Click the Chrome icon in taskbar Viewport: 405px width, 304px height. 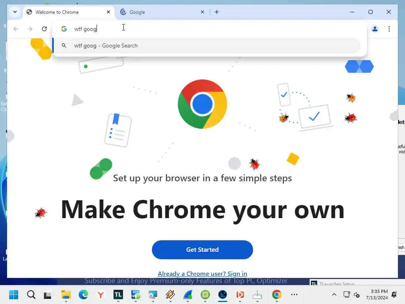276,294
